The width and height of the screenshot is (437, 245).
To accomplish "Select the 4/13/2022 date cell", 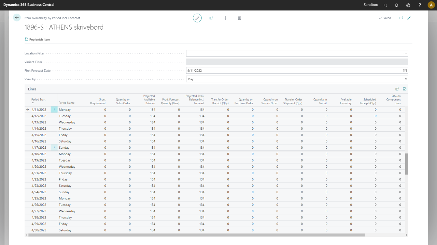I will pos(39,122).
